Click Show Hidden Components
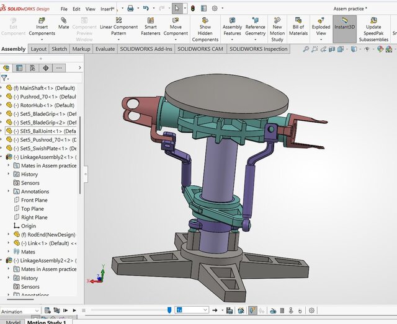Viewport: 397px width, 324px height. (205, 30)
